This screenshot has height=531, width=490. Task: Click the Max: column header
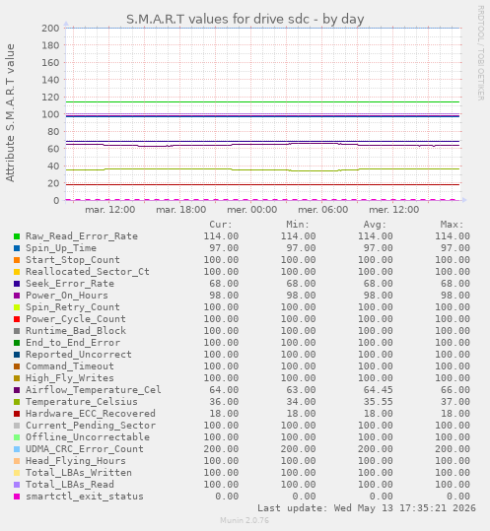coord(452,225)
